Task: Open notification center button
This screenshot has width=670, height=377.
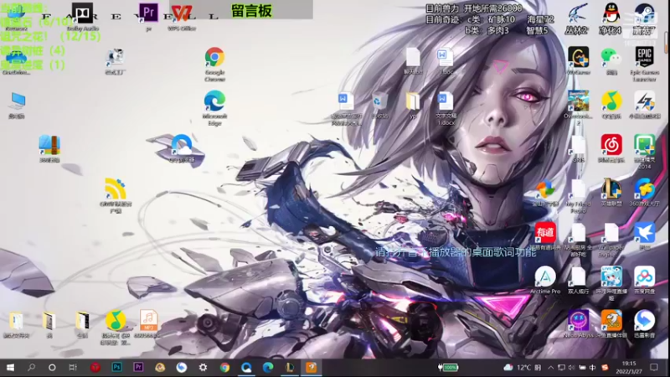Action: (654, 368)
